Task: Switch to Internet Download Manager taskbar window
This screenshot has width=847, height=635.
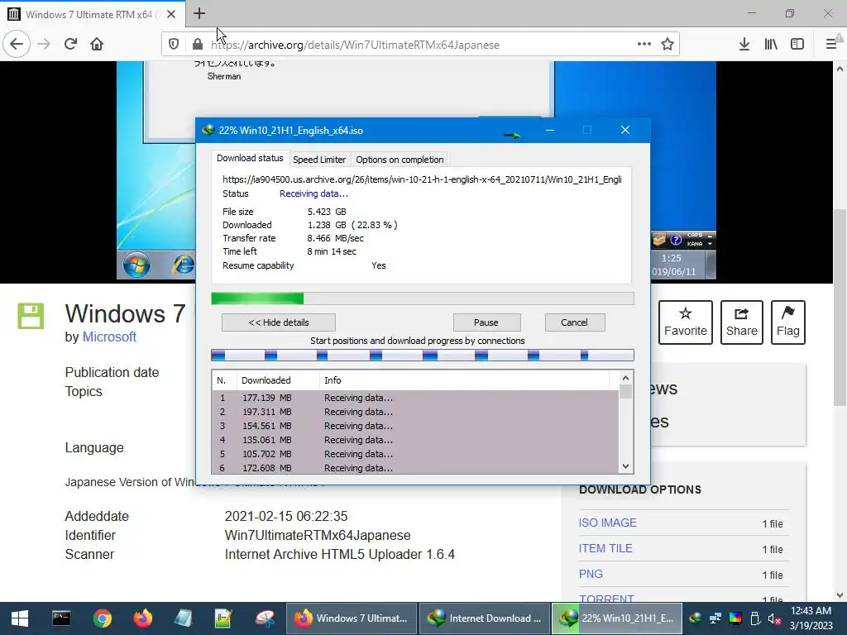Action: 484,618
